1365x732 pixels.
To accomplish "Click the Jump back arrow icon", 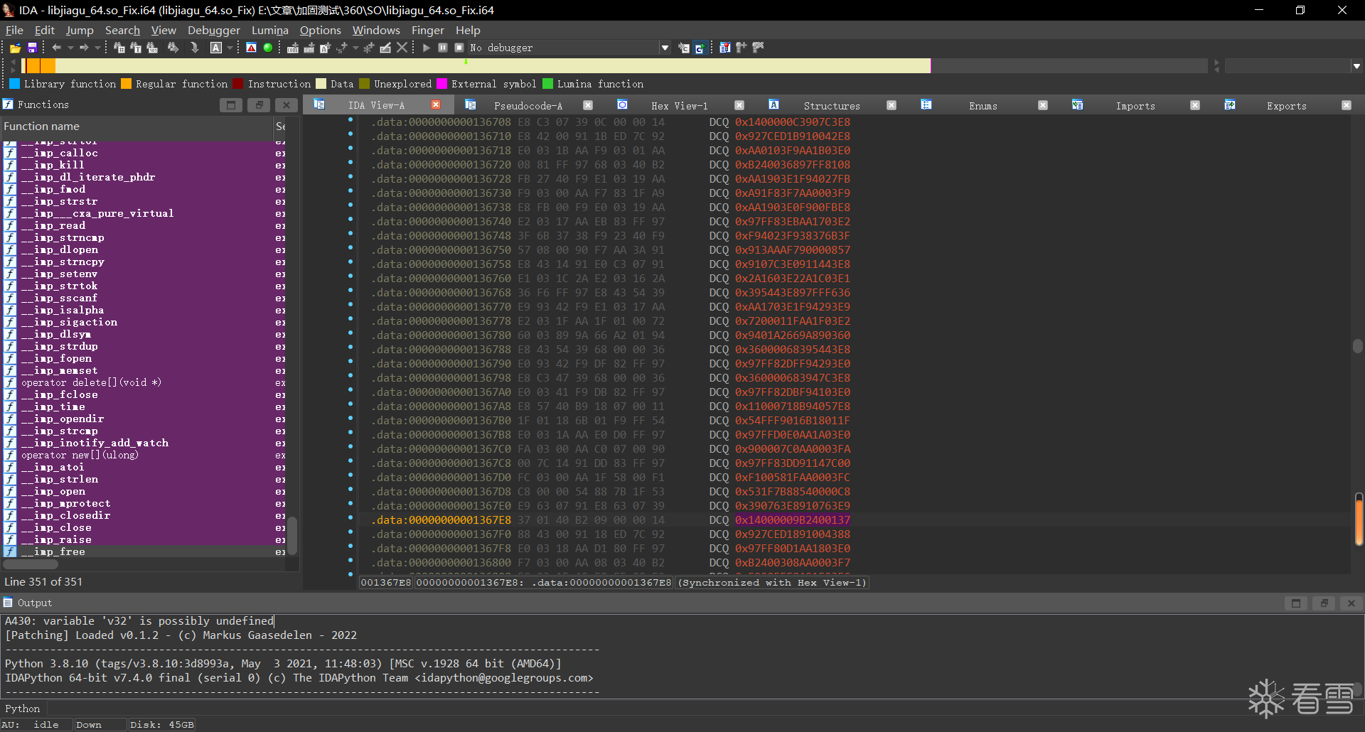I will click(x=57, y=48).
